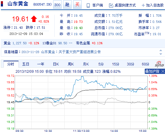Switch to the 30分 chart tab

click(130, 64)
